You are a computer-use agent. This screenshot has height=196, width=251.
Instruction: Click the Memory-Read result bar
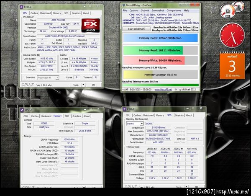pos(160,50)
